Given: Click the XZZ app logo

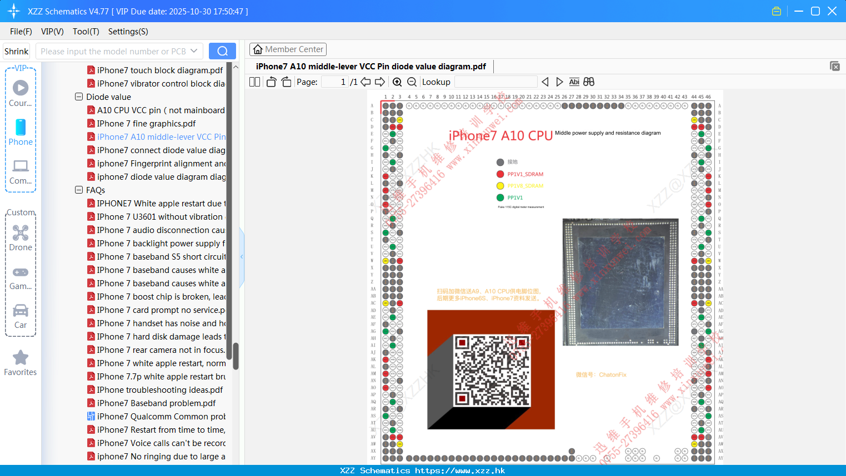Looking at the screenshot, I should point(13,11).
